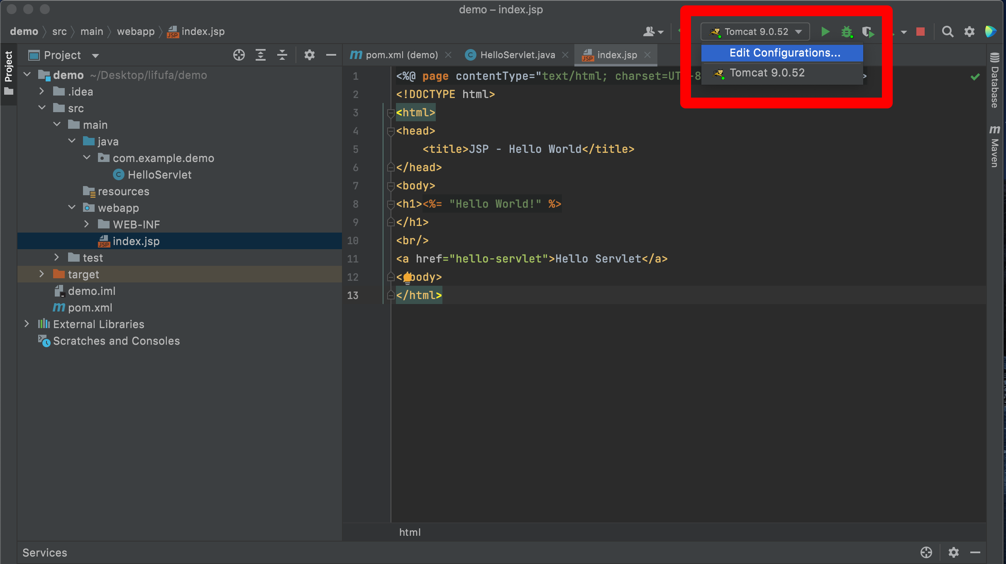
Task: Click Collapse All icon in Project panel
Action: [x=282, y=55]
